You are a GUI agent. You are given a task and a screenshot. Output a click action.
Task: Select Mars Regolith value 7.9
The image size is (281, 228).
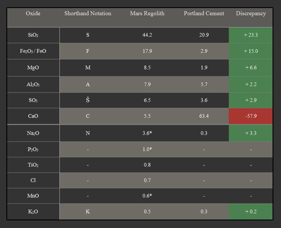(147, 84)
